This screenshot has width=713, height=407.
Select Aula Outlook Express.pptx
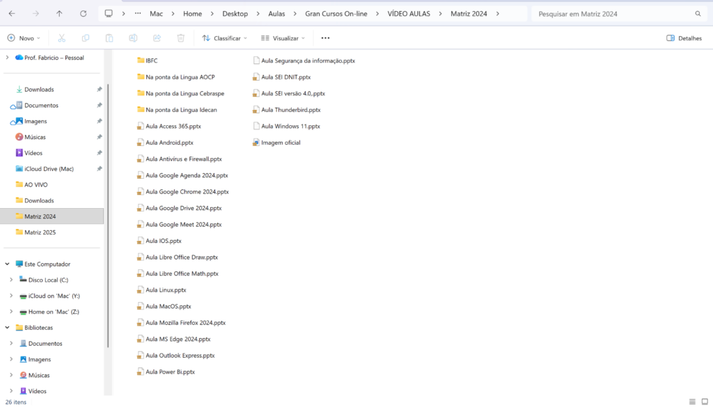point(176,356)
